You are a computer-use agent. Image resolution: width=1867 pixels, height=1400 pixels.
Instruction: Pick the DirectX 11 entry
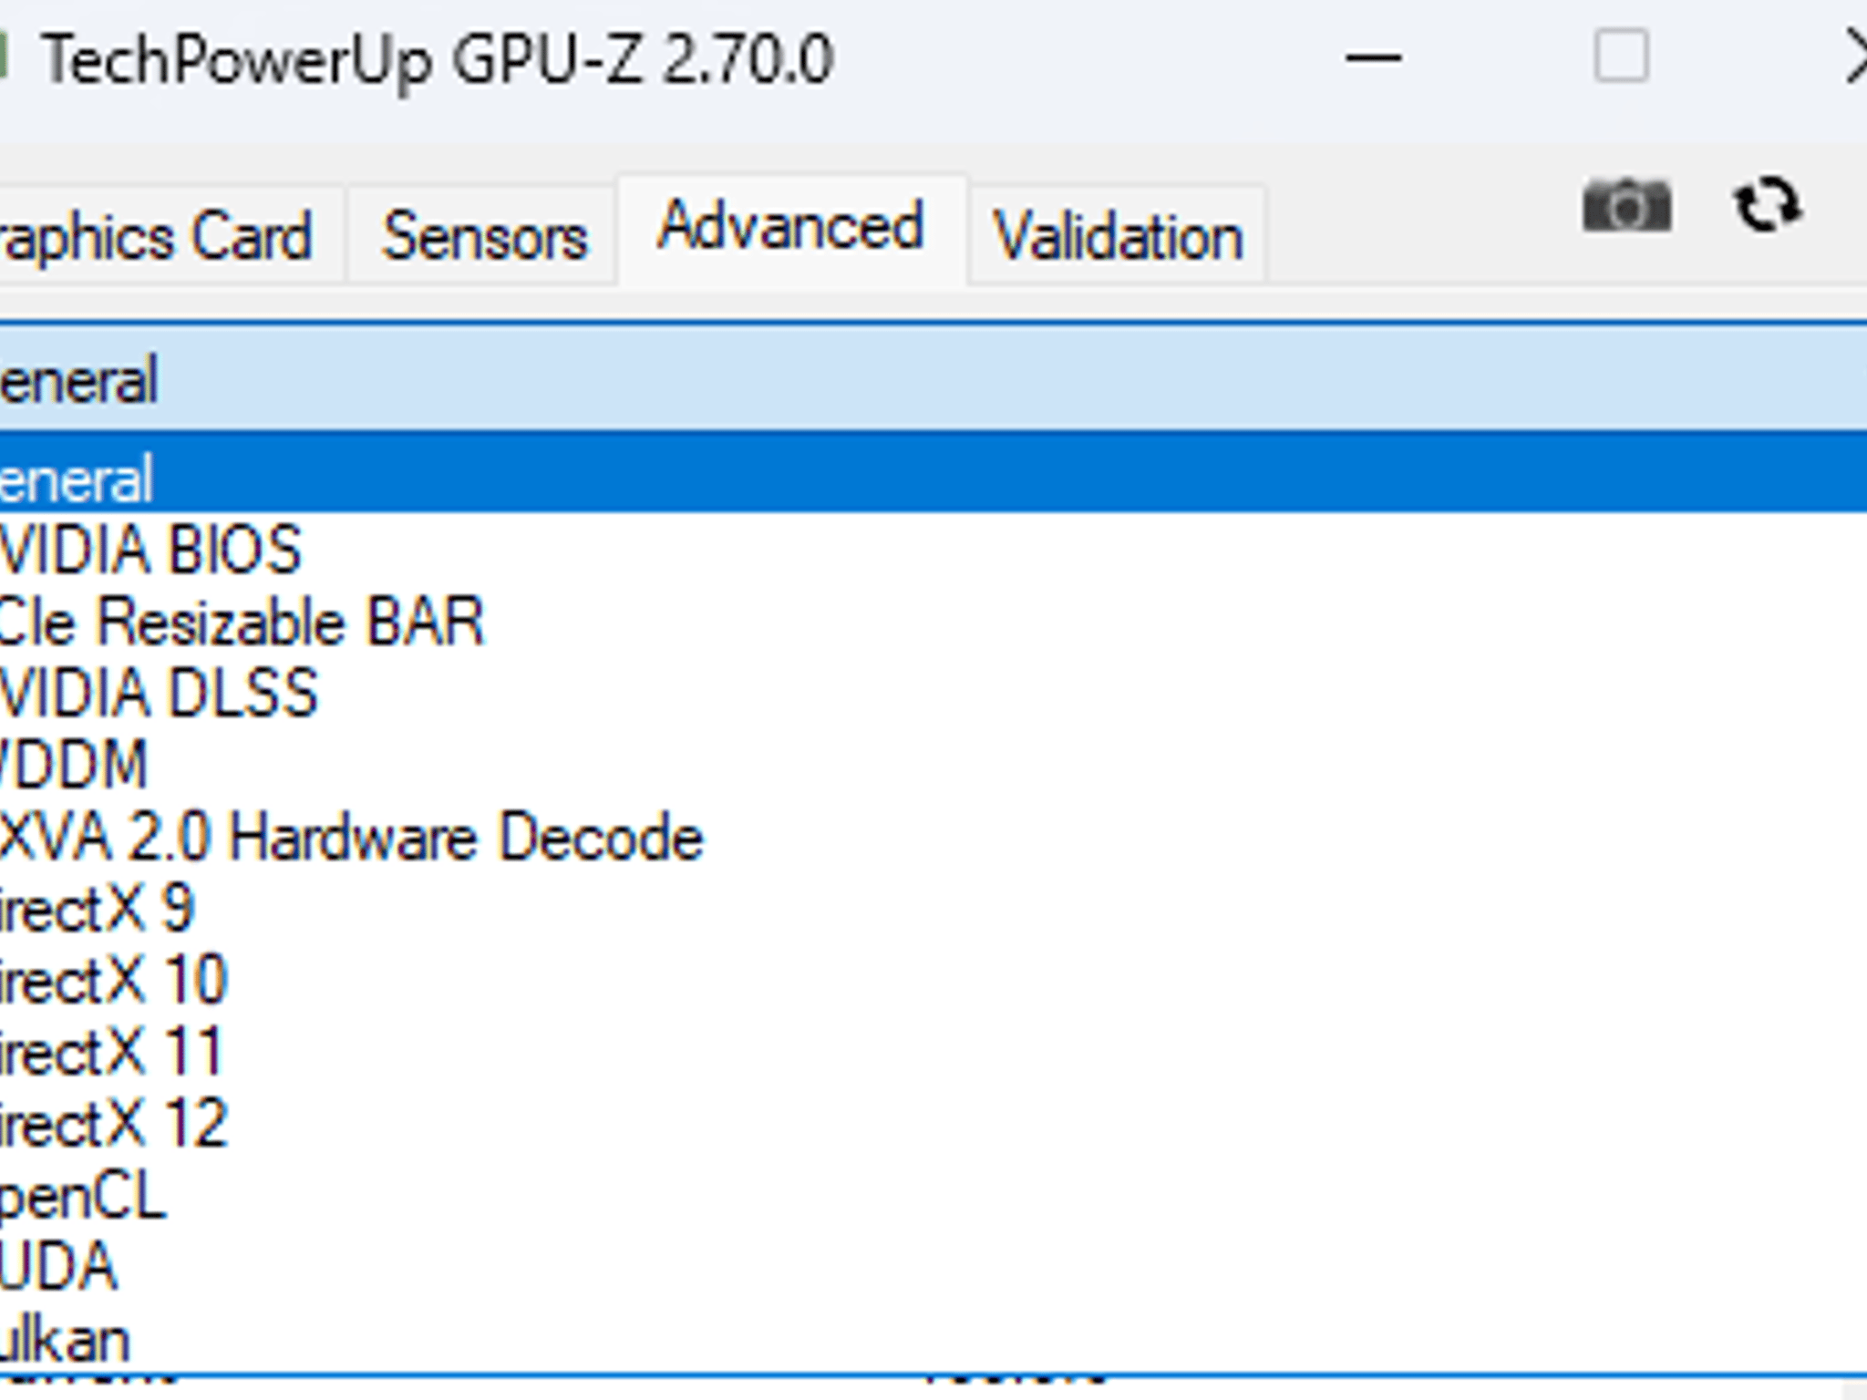pos(933,1053)
